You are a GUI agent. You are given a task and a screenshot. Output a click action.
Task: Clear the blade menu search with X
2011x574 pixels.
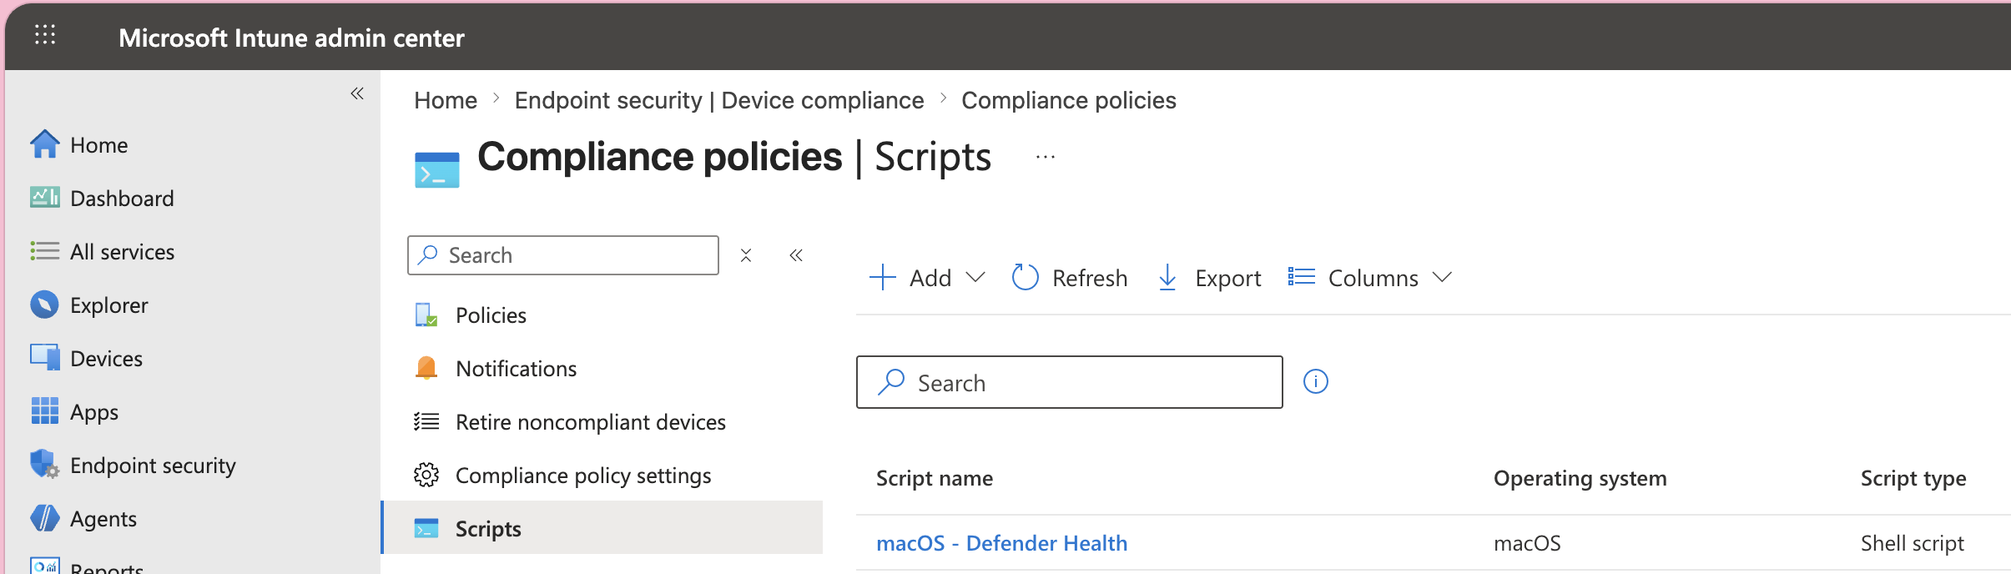coord(746,255)
